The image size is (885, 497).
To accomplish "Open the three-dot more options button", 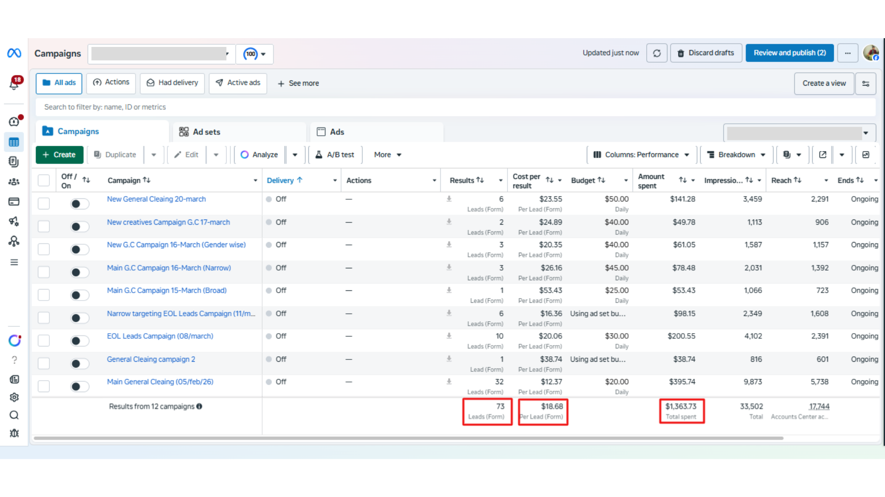I will coord(848,53).
